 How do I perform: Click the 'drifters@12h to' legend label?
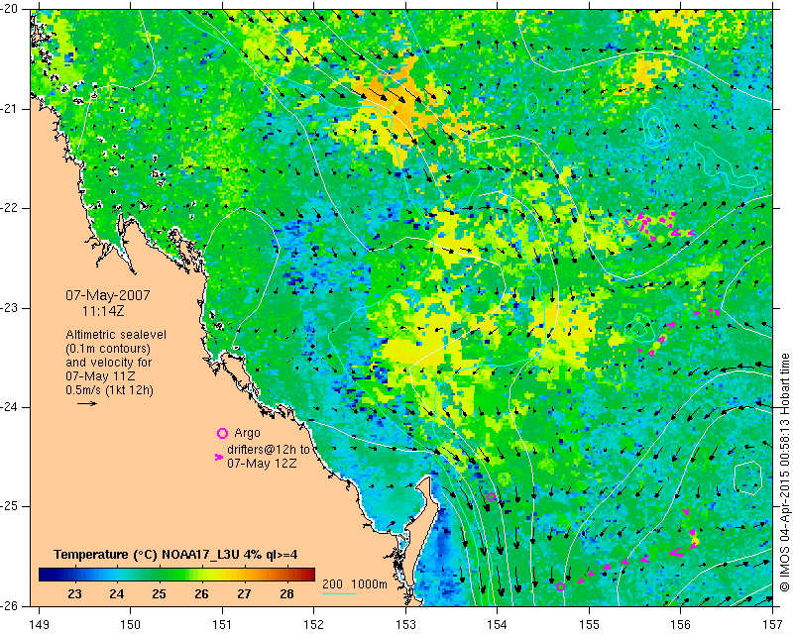268,450
